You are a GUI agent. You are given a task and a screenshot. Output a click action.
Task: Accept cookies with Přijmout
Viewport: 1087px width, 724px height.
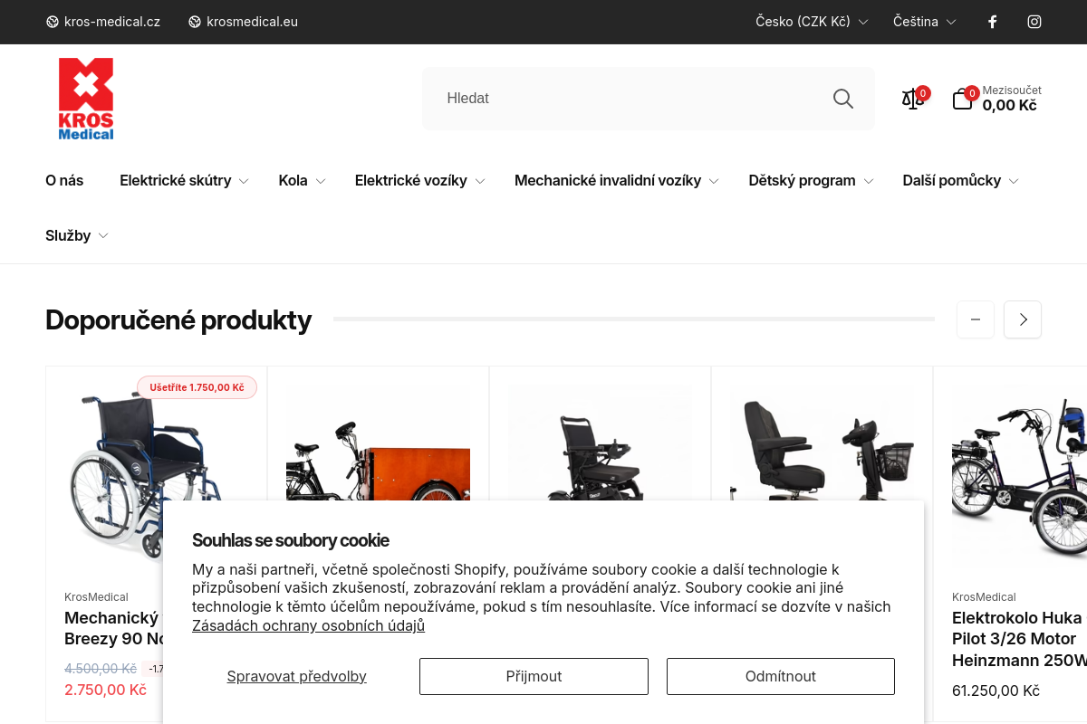pyautogui.click(x=534, y=676)
